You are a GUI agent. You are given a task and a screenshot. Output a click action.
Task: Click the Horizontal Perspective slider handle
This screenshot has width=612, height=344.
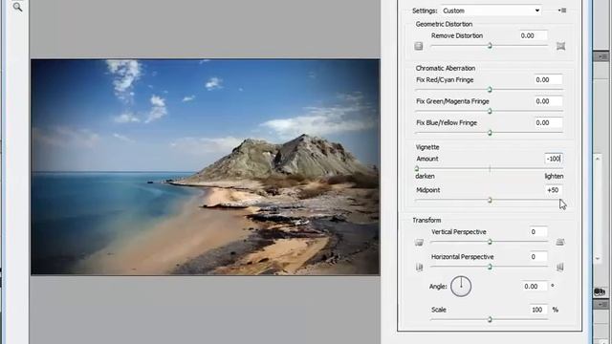coord(490,268)
